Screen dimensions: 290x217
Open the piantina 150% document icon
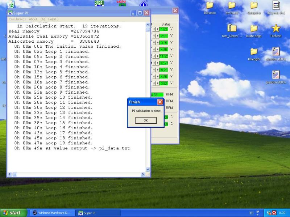(276, 54)
